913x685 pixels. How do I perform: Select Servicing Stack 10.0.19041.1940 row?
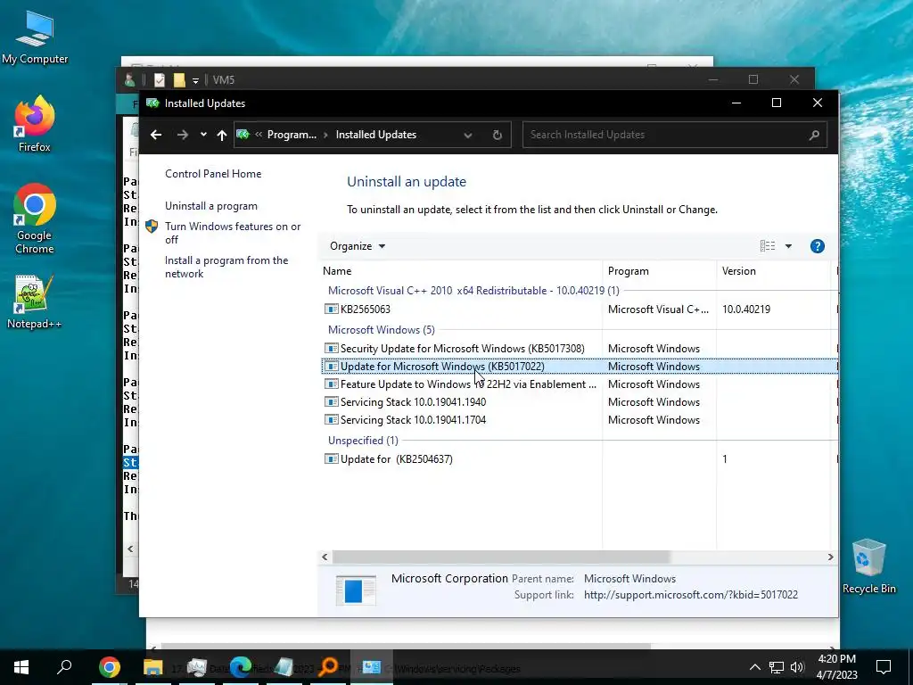point(580,402)
